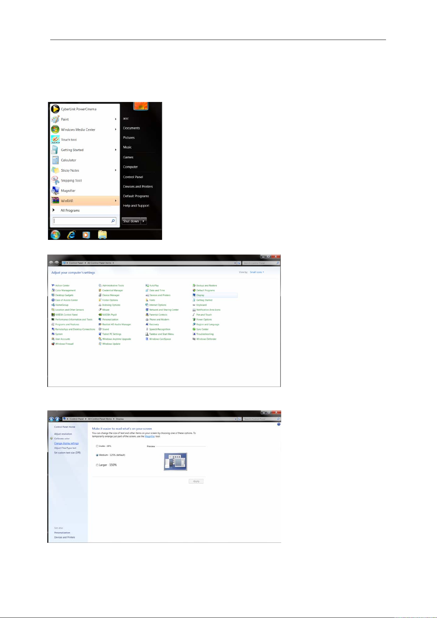
Task: Expand WinRAR submenu arrow
Action: 115,201
